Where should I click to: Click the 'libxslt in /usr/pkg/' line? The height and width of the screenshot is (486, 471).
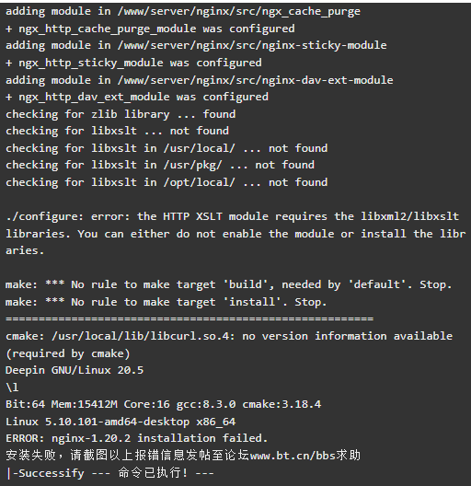click(160, 165)
